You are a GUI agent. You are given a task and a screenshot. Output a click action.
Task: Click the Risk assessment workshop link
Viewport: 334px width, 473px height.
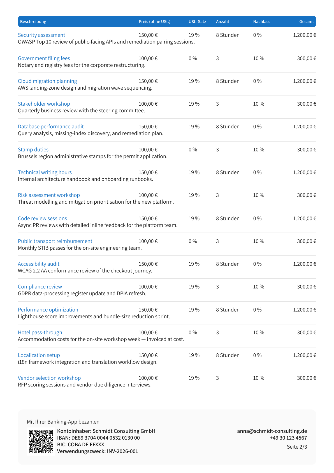click(49, 195)
